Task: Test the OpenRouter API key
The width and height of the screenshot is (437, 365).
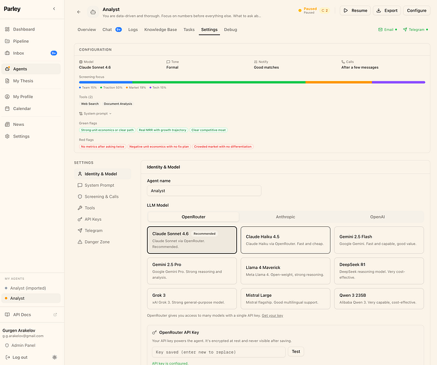Action: [x=296, y=352]
